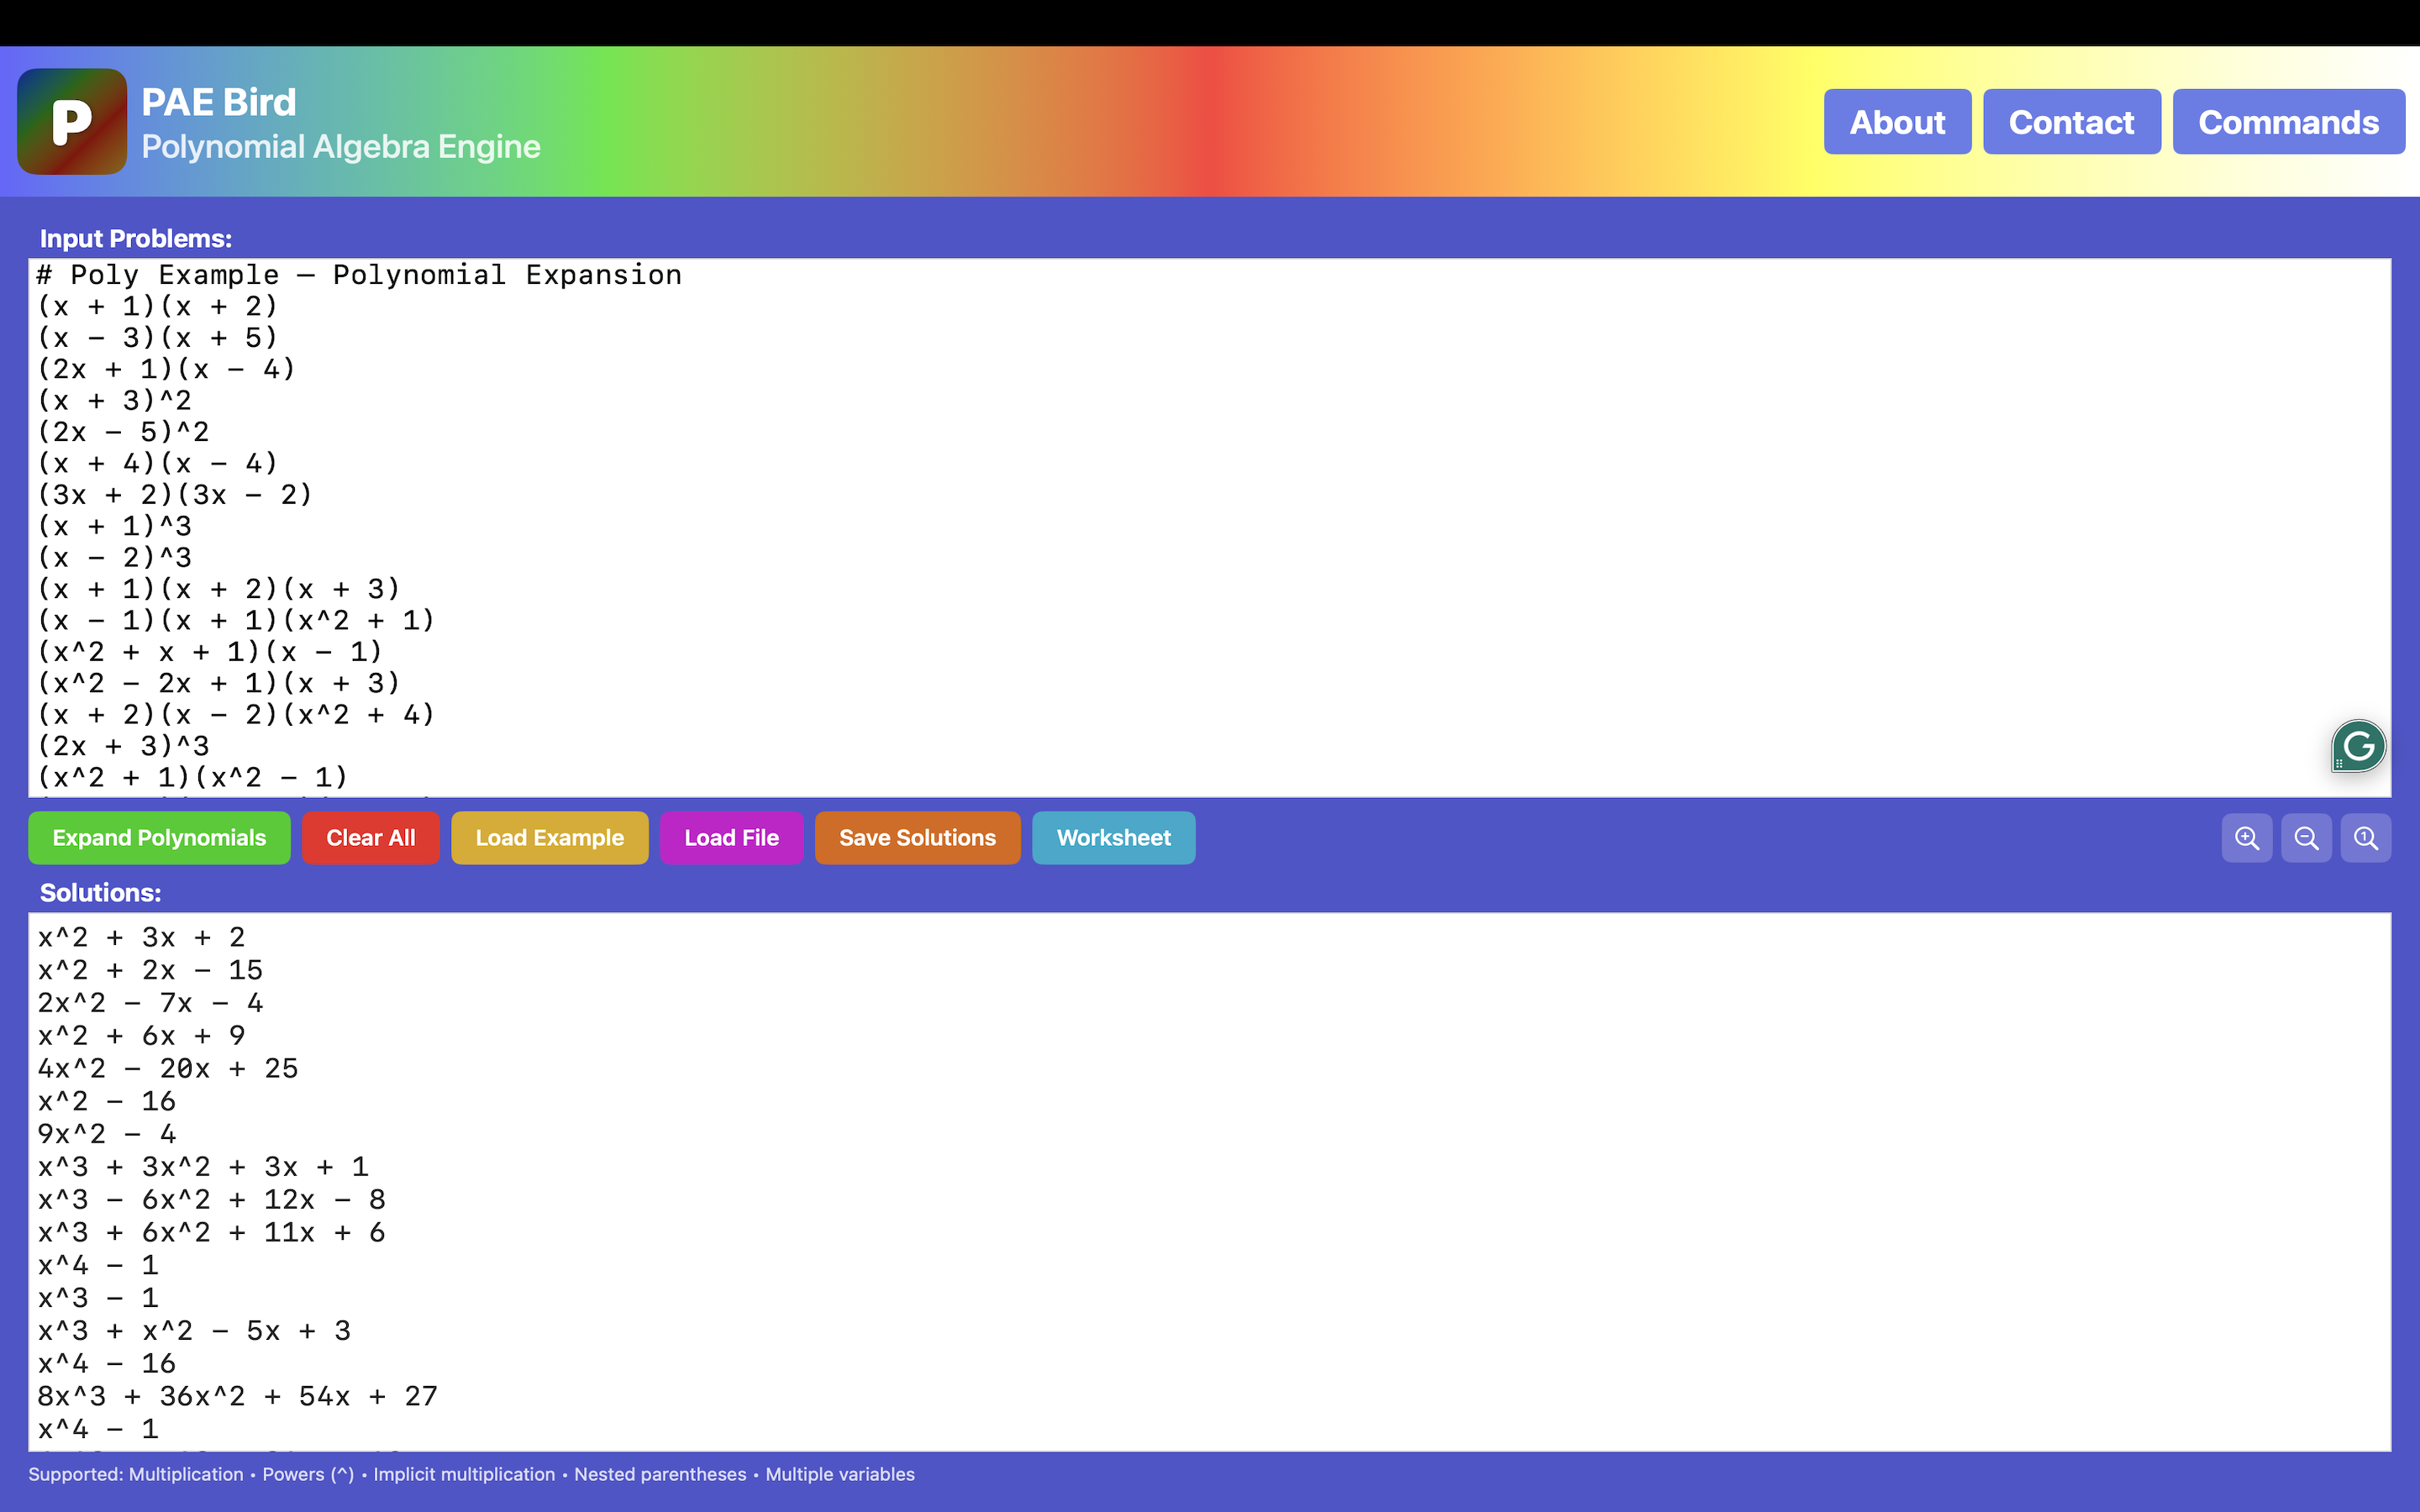Image resolution: width=2420 pixels, height=1512 pixels.
Task: Zoom out with the magnifier minus icon
Action: pyautogui.click(x=2307, y=838)
